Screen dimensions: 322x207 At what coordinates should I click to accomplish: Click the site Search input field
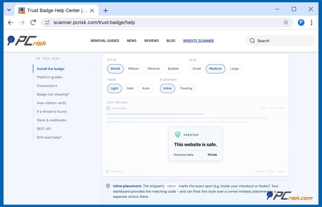pyautogui.click(x=280, y=41)
